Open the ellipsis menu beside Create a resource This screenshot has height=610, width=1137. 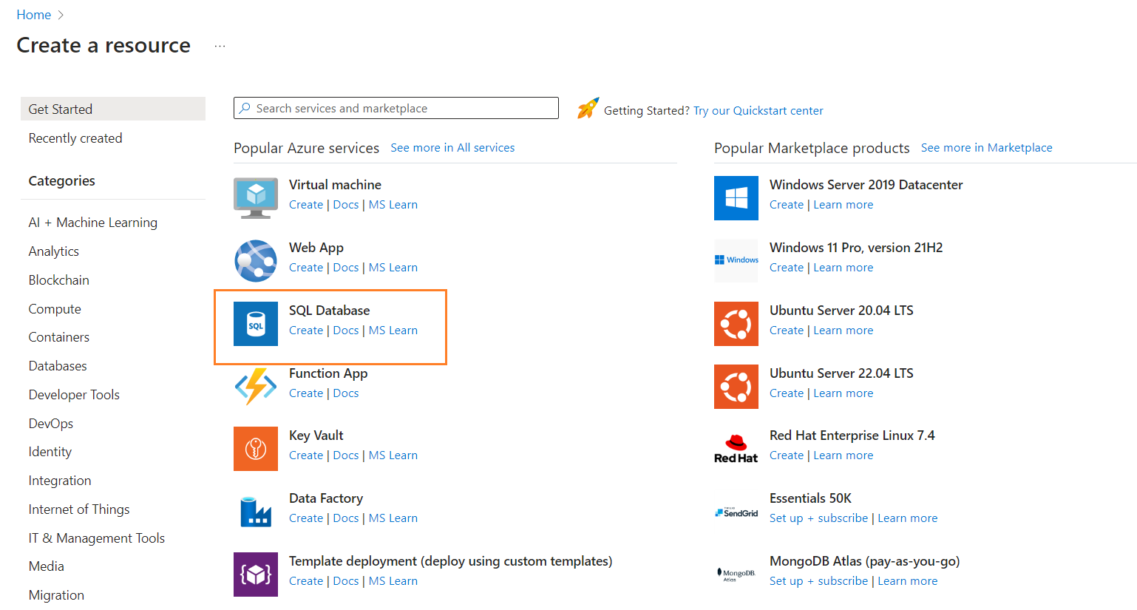(220, 46)
